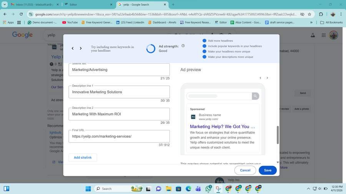Show hidden system tray icons
Screen dimensions: 346x194
click(308, 189)
